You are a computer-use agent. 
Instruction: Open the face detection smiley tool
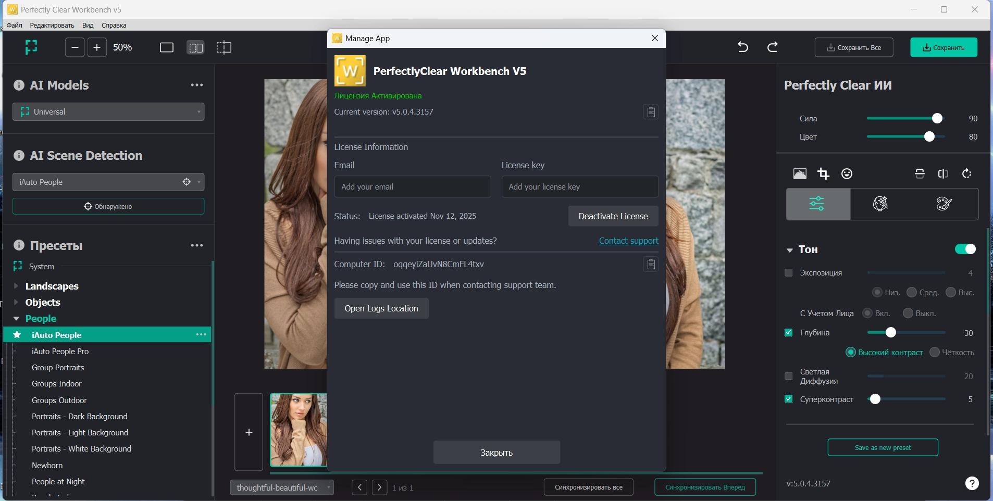847,174
